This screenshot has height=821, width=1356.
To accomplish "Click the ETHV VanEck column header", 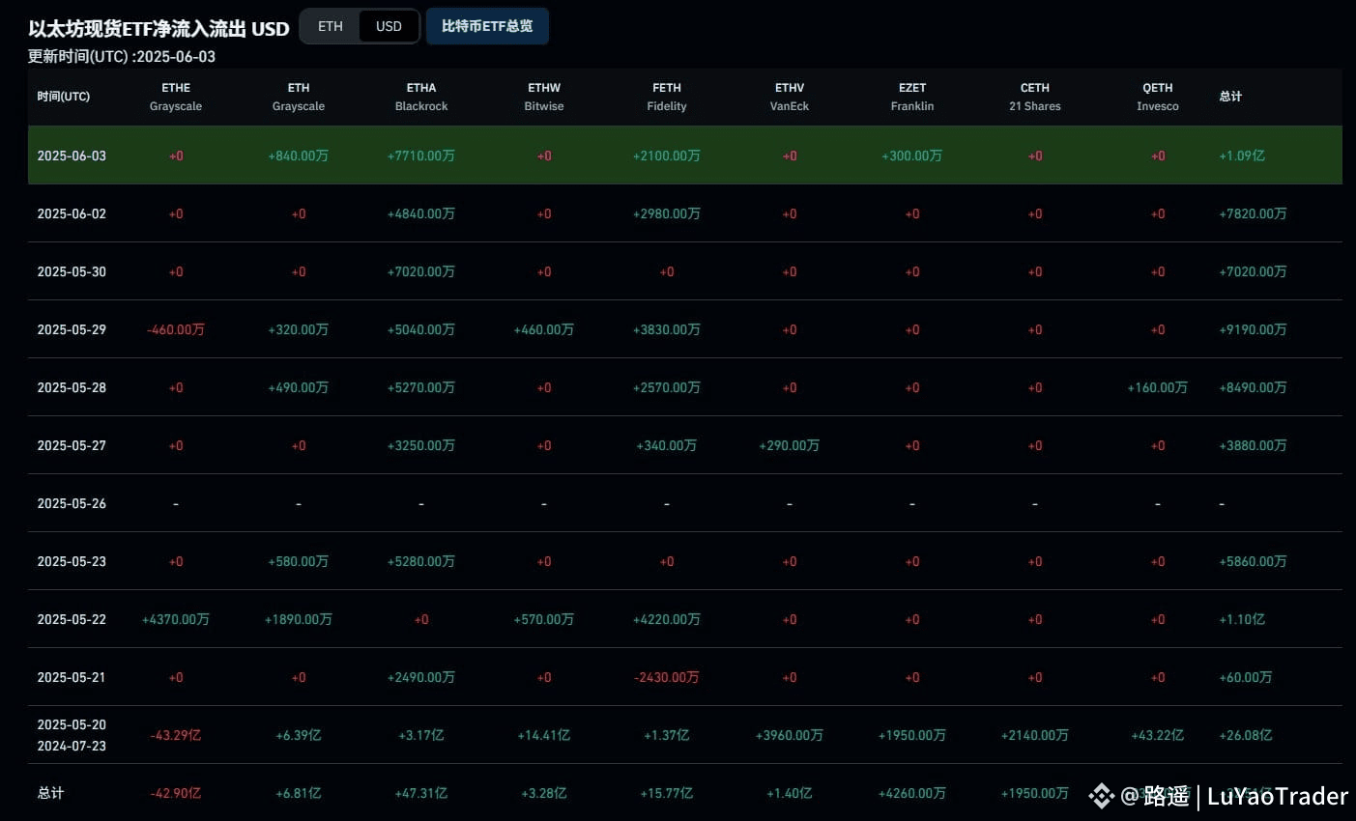I will click(x=790, y=97).
